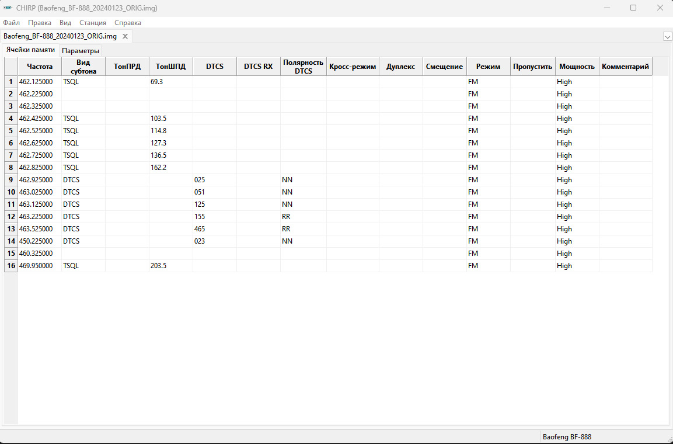The width and height of the screenshot is (673, 444).
Task: Click the RR polarity cell in row 12
Action: point(303,217)
